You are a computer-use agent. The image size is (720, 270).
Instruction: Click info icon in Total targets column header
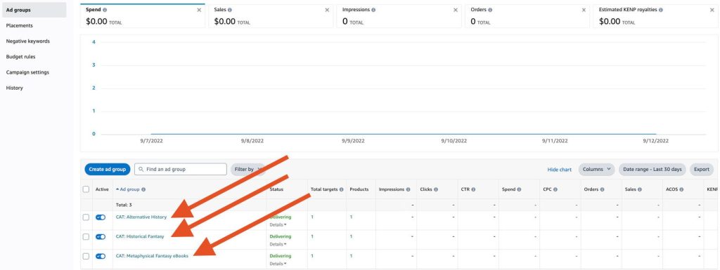342,189
